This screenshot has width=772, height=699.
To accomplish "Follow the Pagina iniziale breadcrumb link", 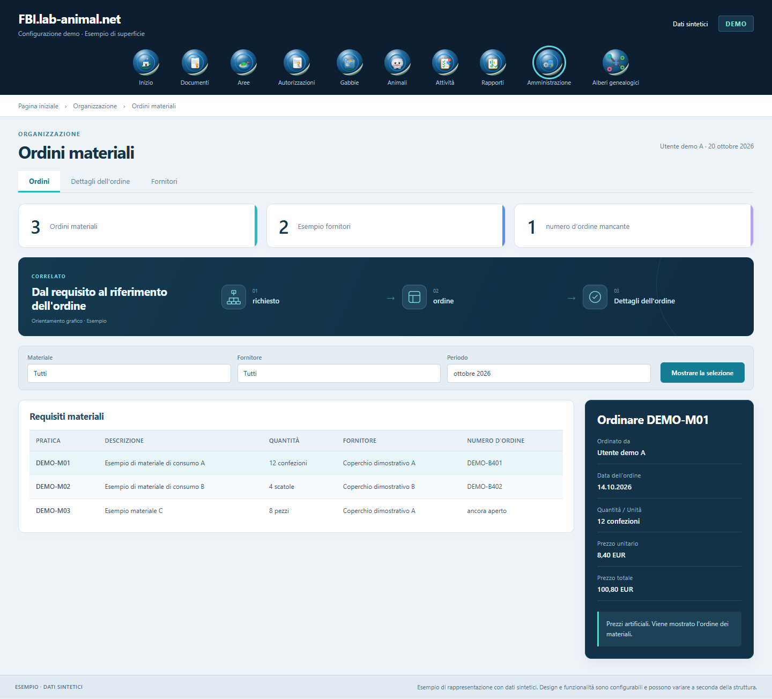I will click(x=38, y=106).
